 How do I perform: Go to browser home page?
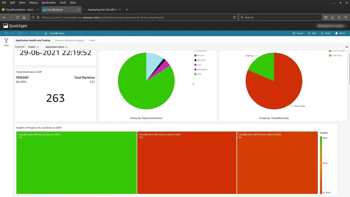(x=24, y=17)
